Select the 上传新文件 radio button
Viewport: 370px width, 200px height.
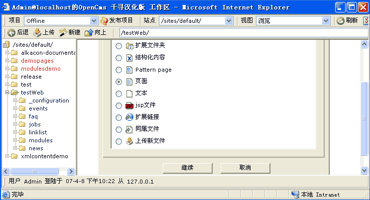tap(119, 141)
